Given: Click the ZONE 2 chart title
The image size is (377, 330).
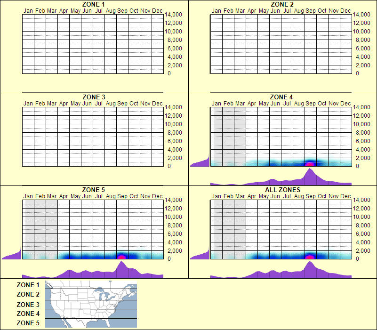Looking at the screenshot, I should pos(282,4).
